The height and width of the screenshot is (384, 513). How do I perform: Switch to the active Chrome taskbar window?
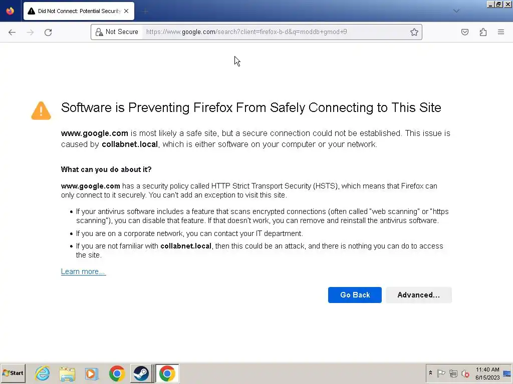point(167,373)
